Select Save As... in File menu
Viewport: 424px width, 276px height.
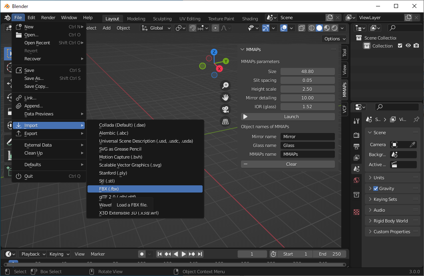49,78
